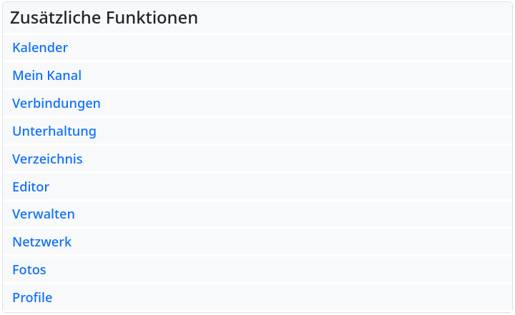Select the Profile link

32,298
